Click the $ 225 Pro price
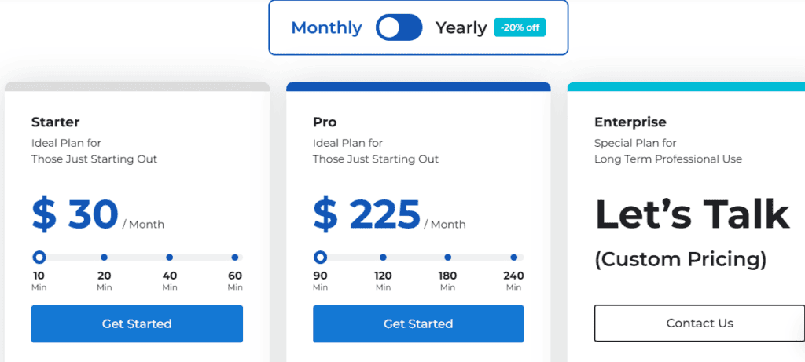Image resolution: width=805 pixels, height=362 pixels. [367, 214]
